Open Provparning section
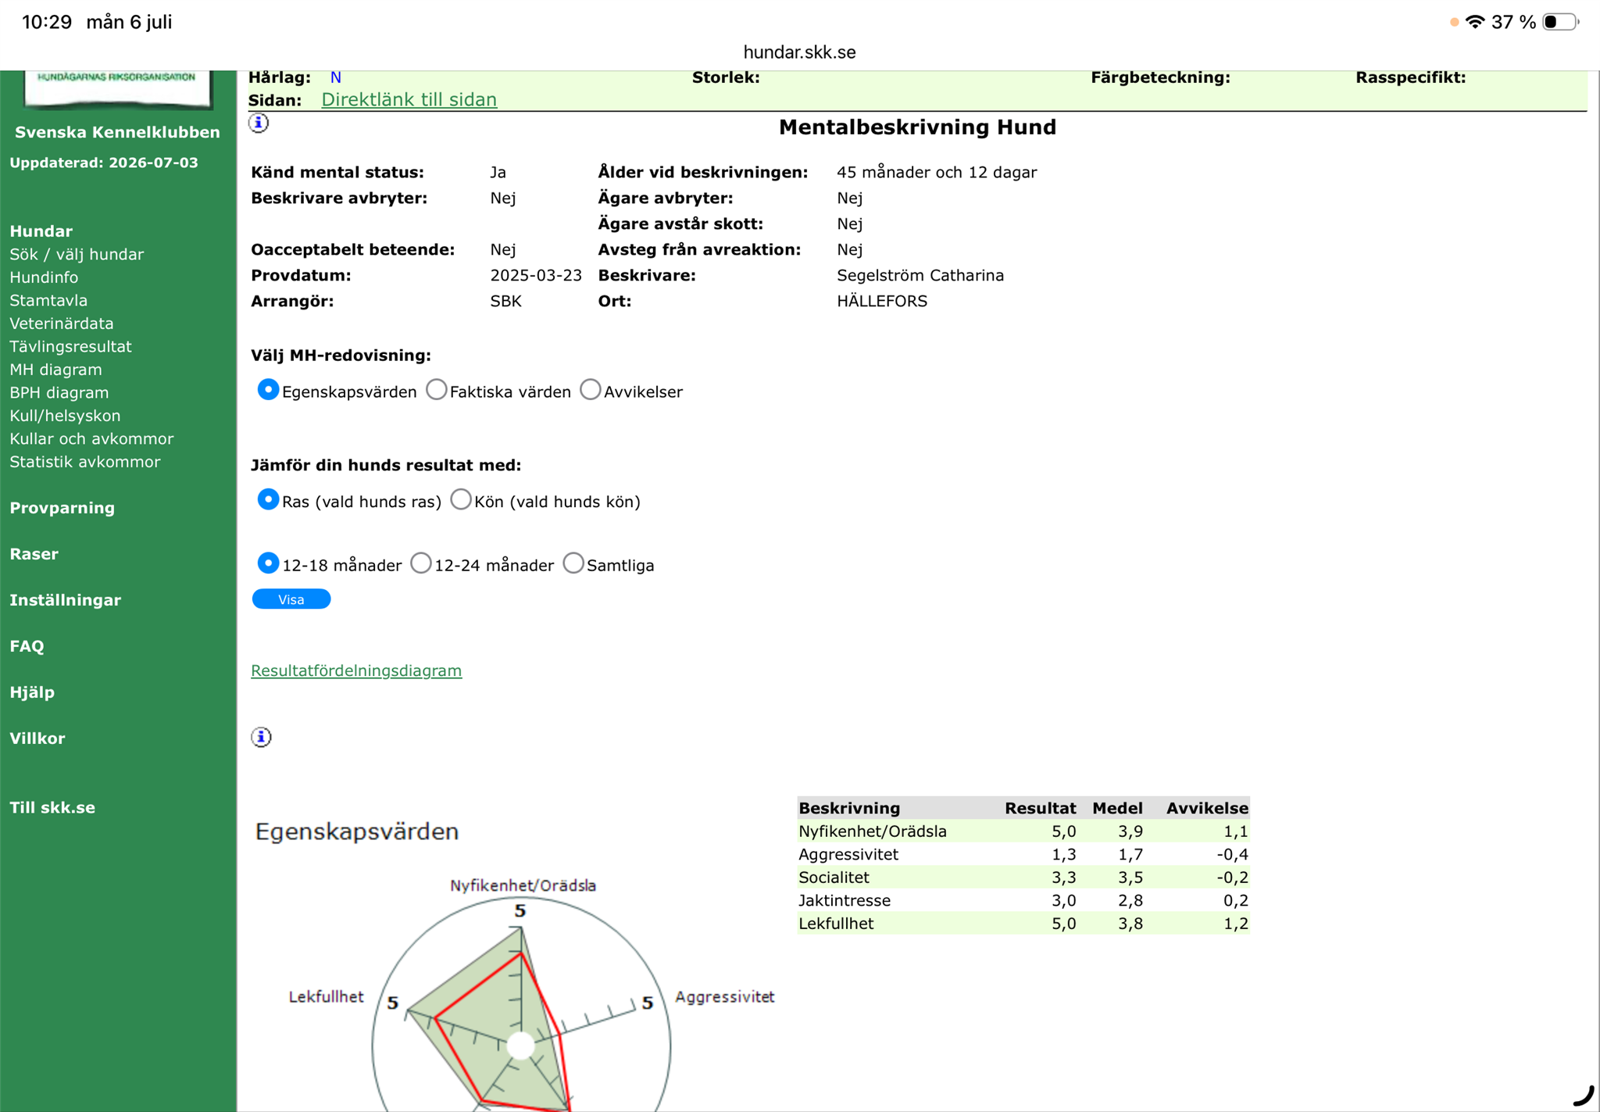This screenshot has height=1112, width=1600. pos(62,508)
